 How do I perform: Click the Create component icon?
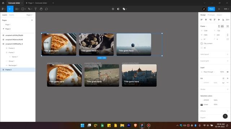tap(113, 9)
